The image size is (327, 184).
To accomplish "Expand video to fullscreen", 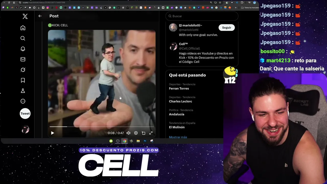I will pyautogui.click(x=151, y=133).
